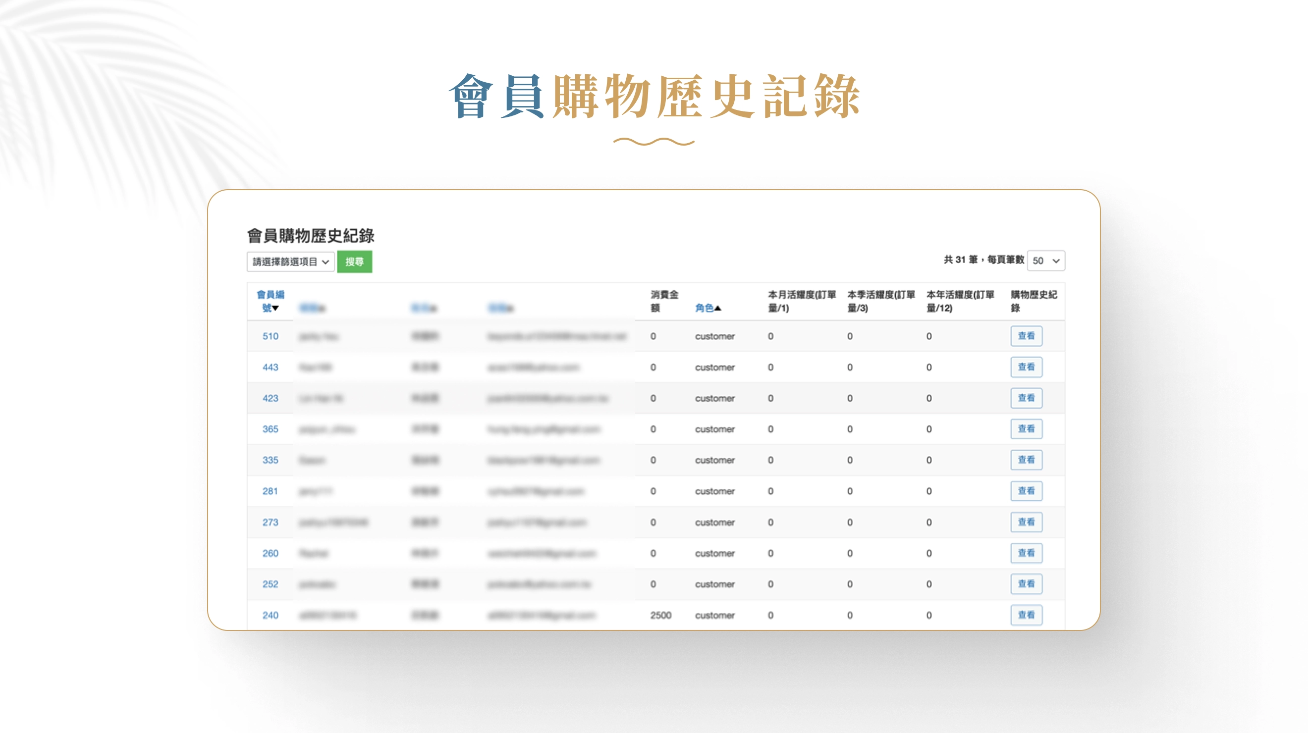Sort by 會員編號 column header
This screenshot has width=1308, height=733.
pos(270,301)
